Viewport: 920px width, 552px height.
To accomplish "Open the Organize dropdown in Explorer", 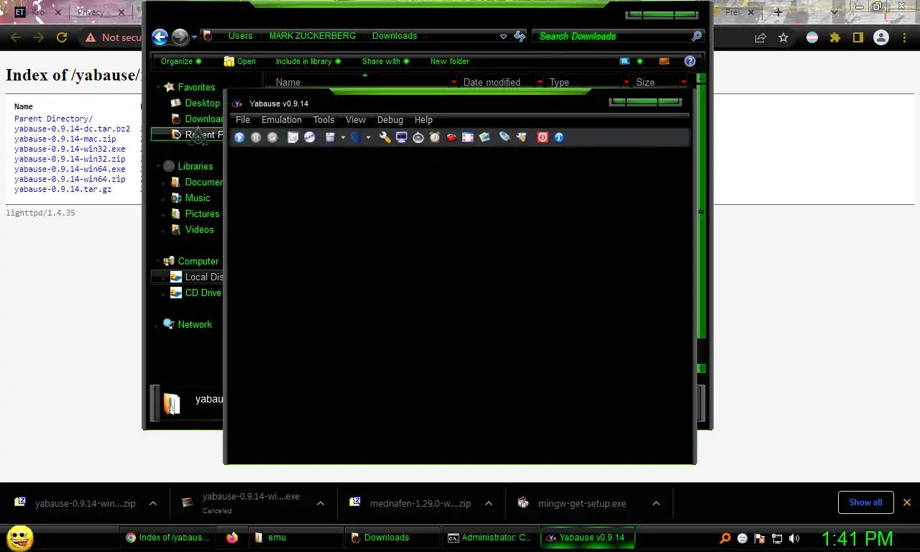I will 181,61.
